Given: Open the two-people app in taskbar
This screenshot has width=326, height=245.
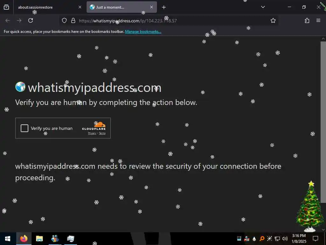Looking at the screenshot, I should tap(55, 239).
